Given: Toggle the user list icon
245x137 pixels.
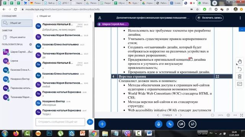Looking at the screenshot, I should 100,18.
